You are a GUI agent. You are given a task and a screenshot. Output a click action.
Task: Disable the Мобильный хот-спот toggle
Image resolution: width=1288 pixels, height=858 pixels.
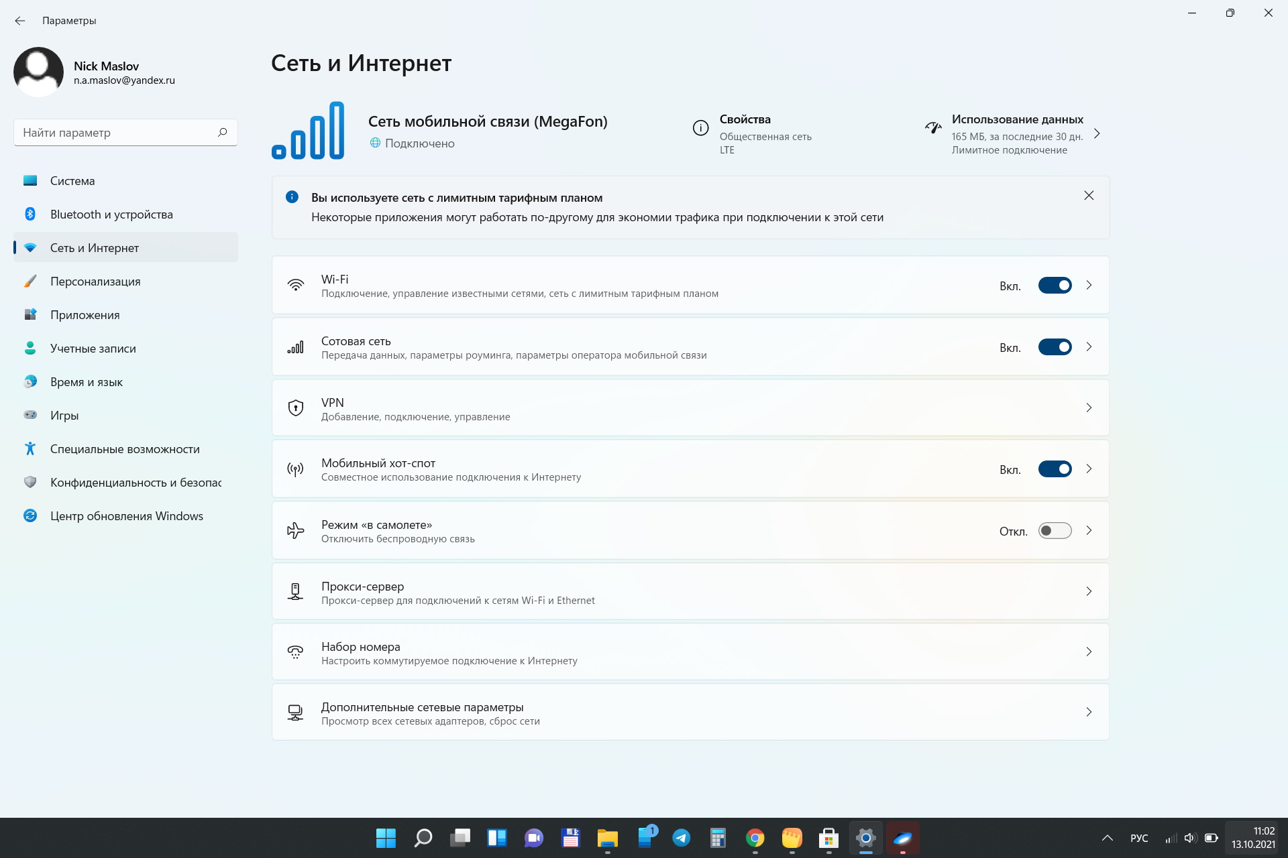pyautogui.click(x=1055, y=469)
